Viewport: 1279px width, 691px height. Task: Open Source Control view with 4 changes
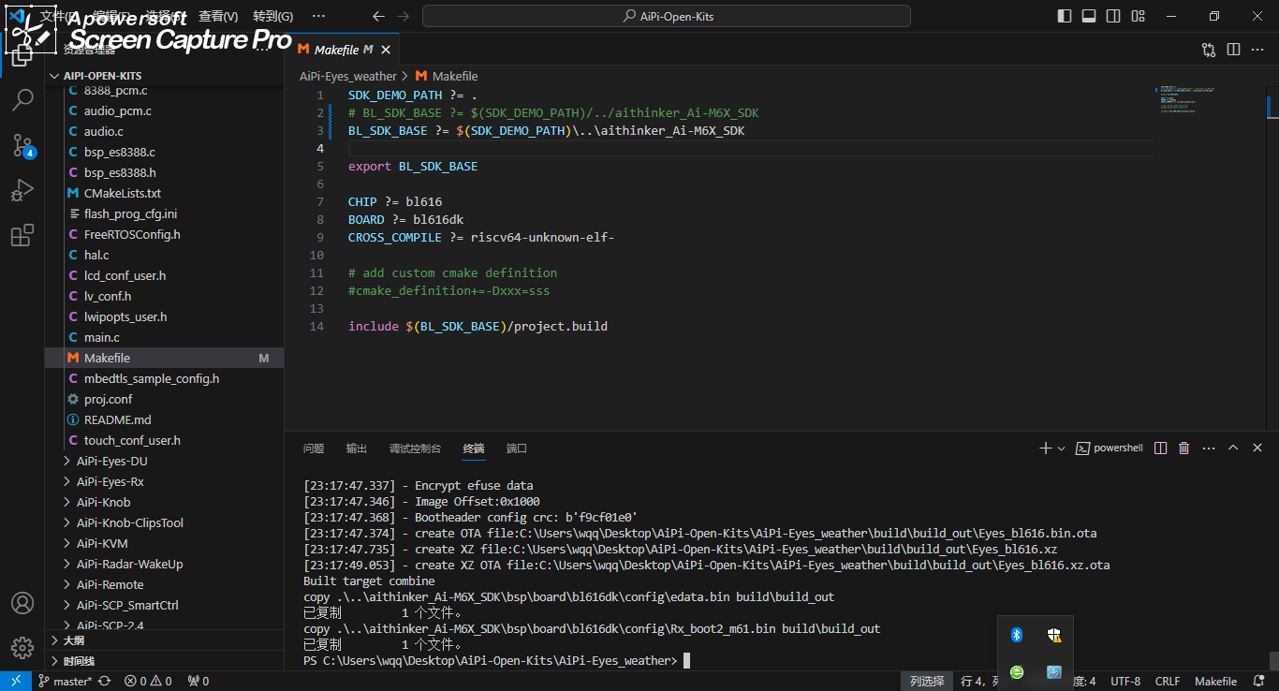(x=22, y=145)
